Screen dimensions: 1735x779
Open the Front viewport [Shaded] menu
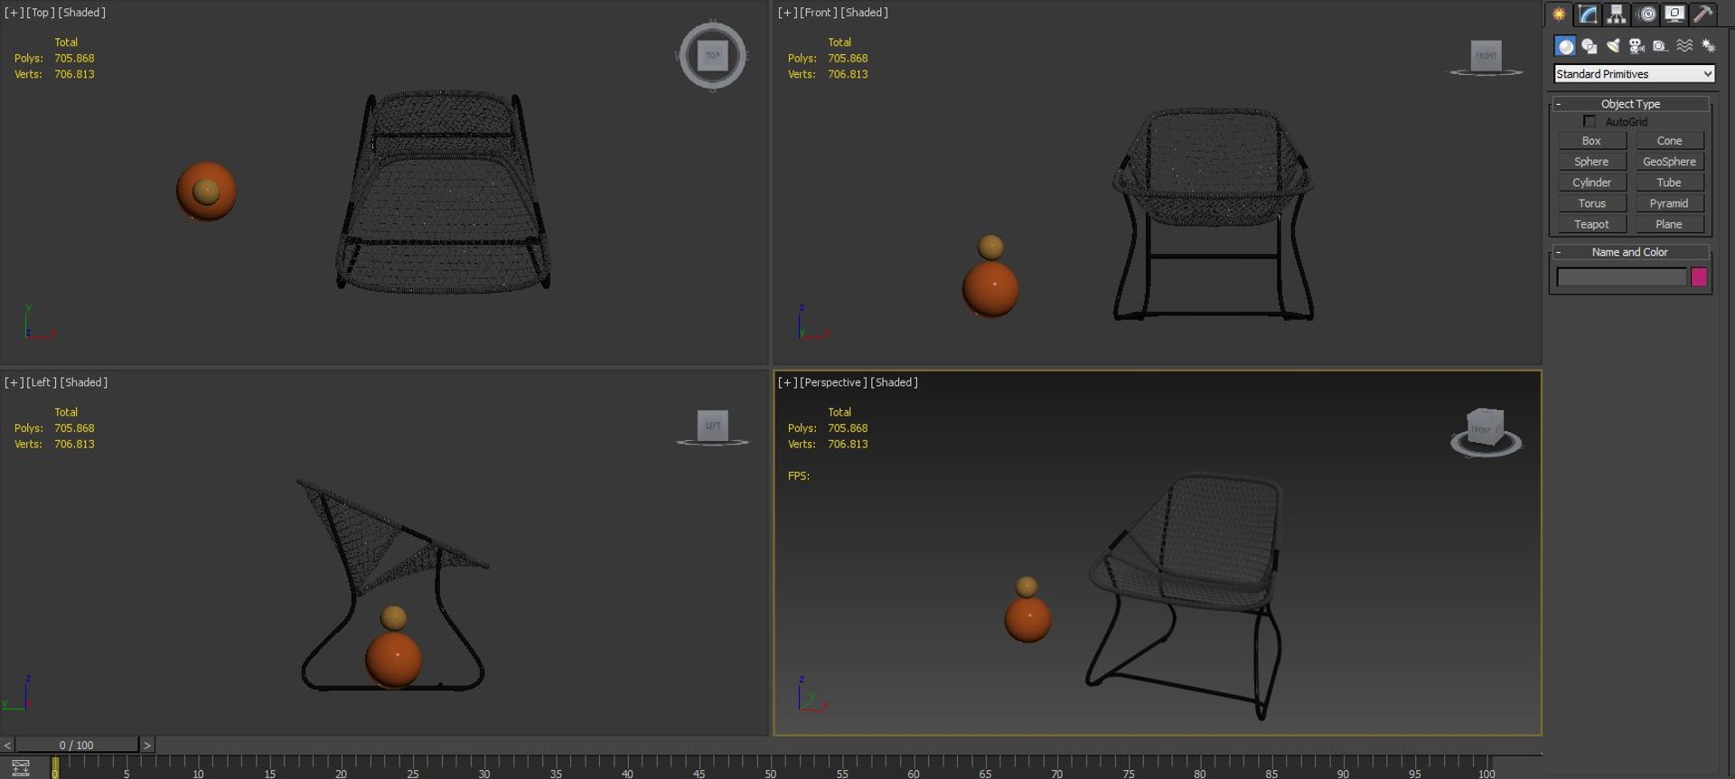[x=864, y=13]
